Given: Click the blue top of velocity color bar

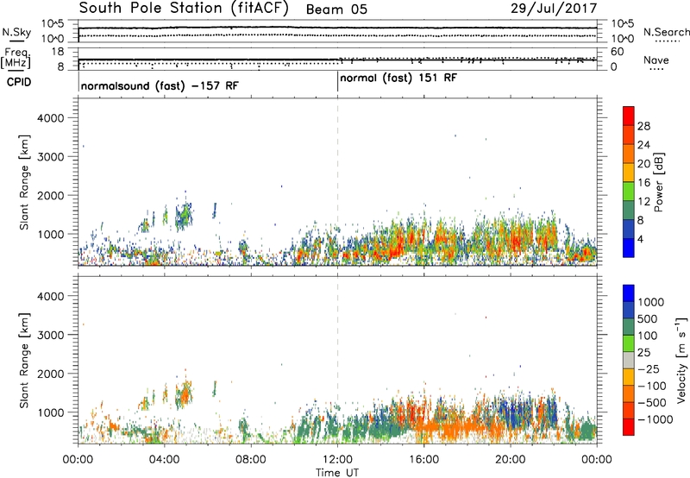Looking at the screenshot, I should [629, 293].
